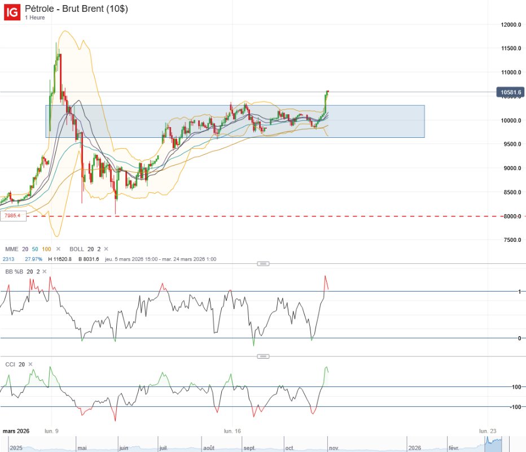Image resolution: width=526 pixels, height=452 pixels.
Task: Remove the MME moving average indicator
Action: [x=58, y=249]
